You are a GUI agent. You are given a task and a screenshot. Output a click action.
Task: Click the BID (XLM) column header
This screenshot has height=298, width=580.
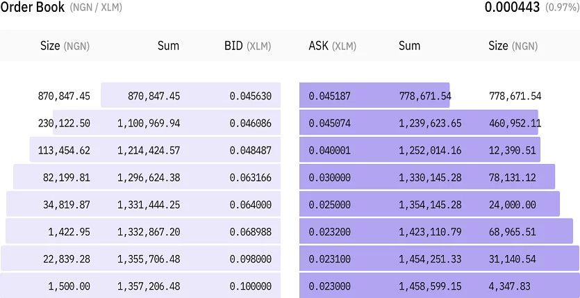pos(247,46)
